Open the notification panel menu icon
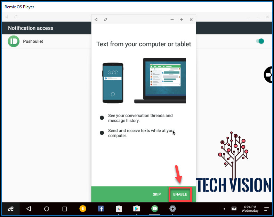 pos(266,209)
